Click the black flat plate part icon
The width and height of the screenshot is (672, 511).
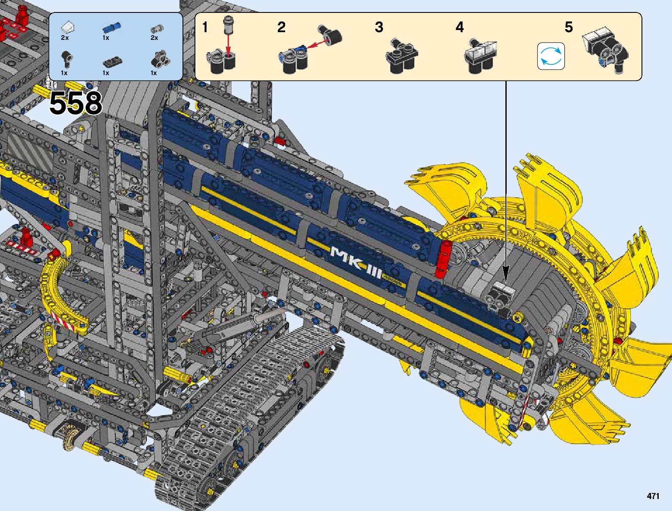112,62
